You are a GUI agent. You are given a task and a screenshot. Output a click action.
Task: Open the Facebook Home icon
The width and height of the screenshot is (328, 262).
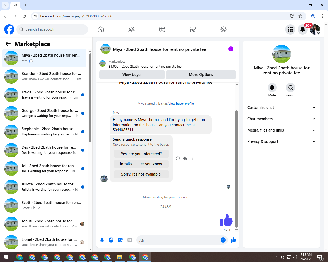point(101,29)
